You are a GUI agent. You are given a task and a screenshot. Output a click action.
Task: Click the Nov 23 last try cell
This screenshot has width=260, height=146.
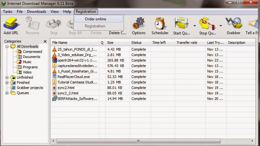[x=215, y=60]
